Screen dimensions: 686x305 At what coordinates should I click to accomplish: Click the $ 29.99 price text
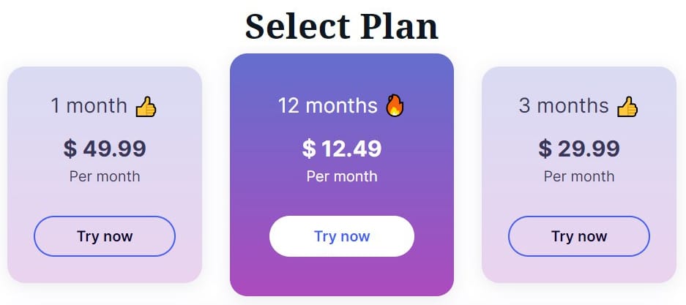tap(579, 148)
